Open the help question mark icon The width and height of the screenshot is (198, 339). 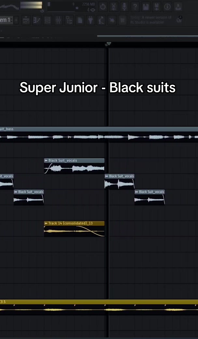tap(135, 7)
